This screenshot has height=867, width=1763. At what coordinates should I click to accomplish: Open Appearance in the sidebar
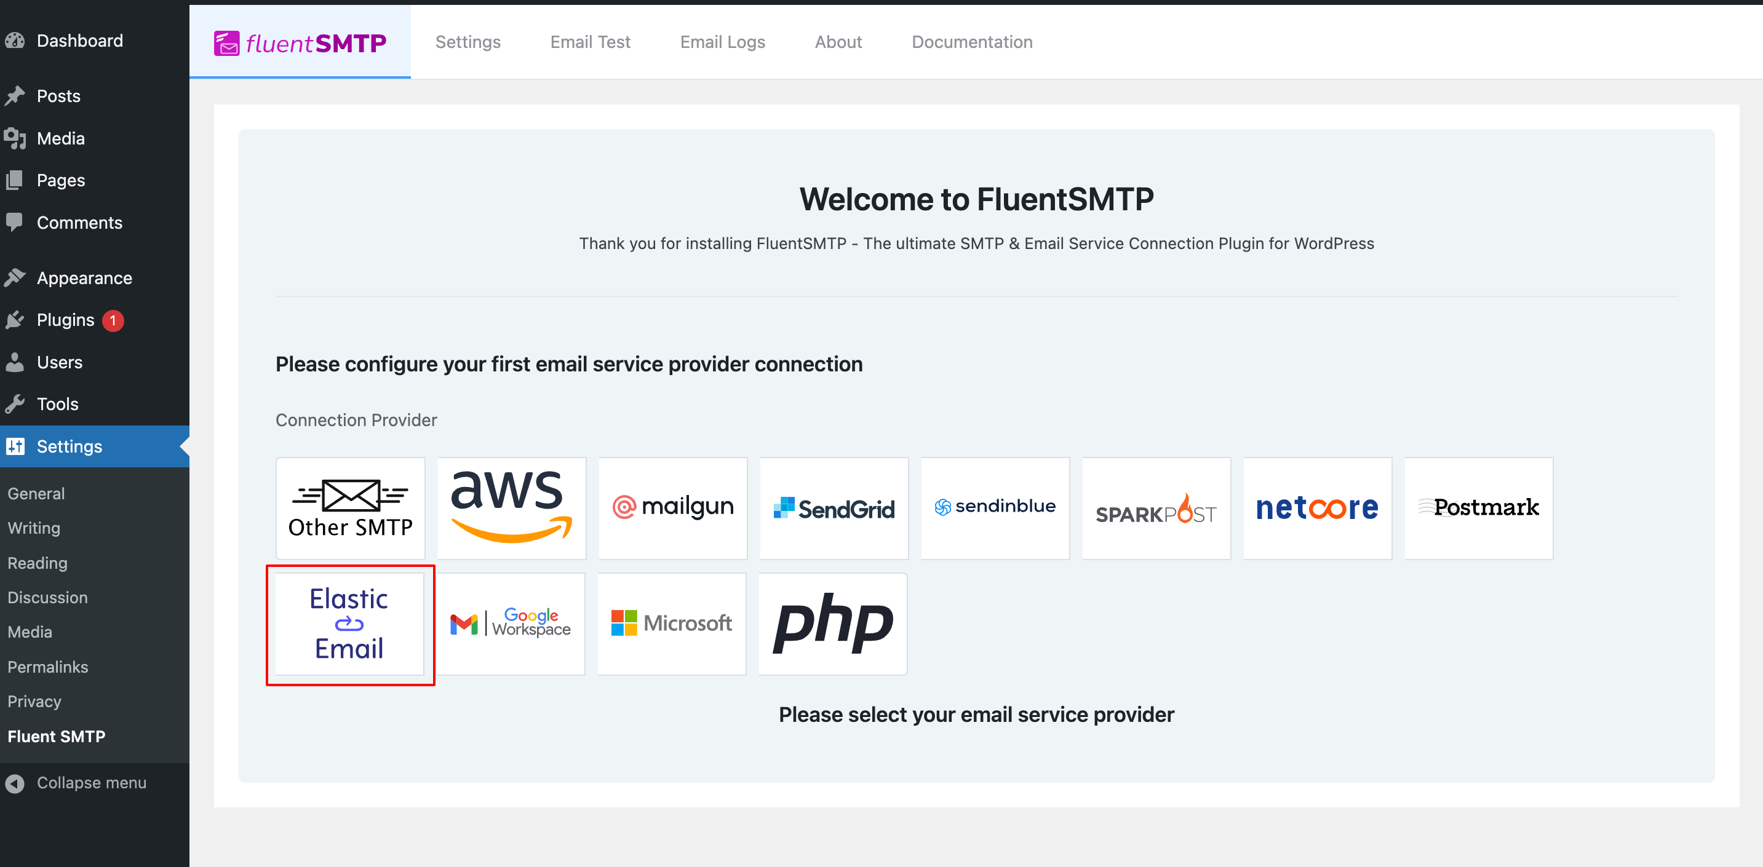[x=95, y=278]
